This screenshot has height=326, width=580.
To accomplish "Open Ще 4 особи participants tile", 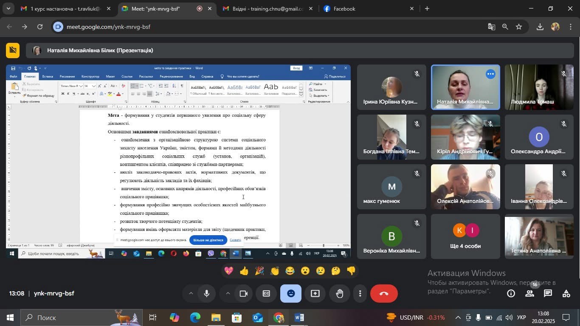I will coord(465,236).
